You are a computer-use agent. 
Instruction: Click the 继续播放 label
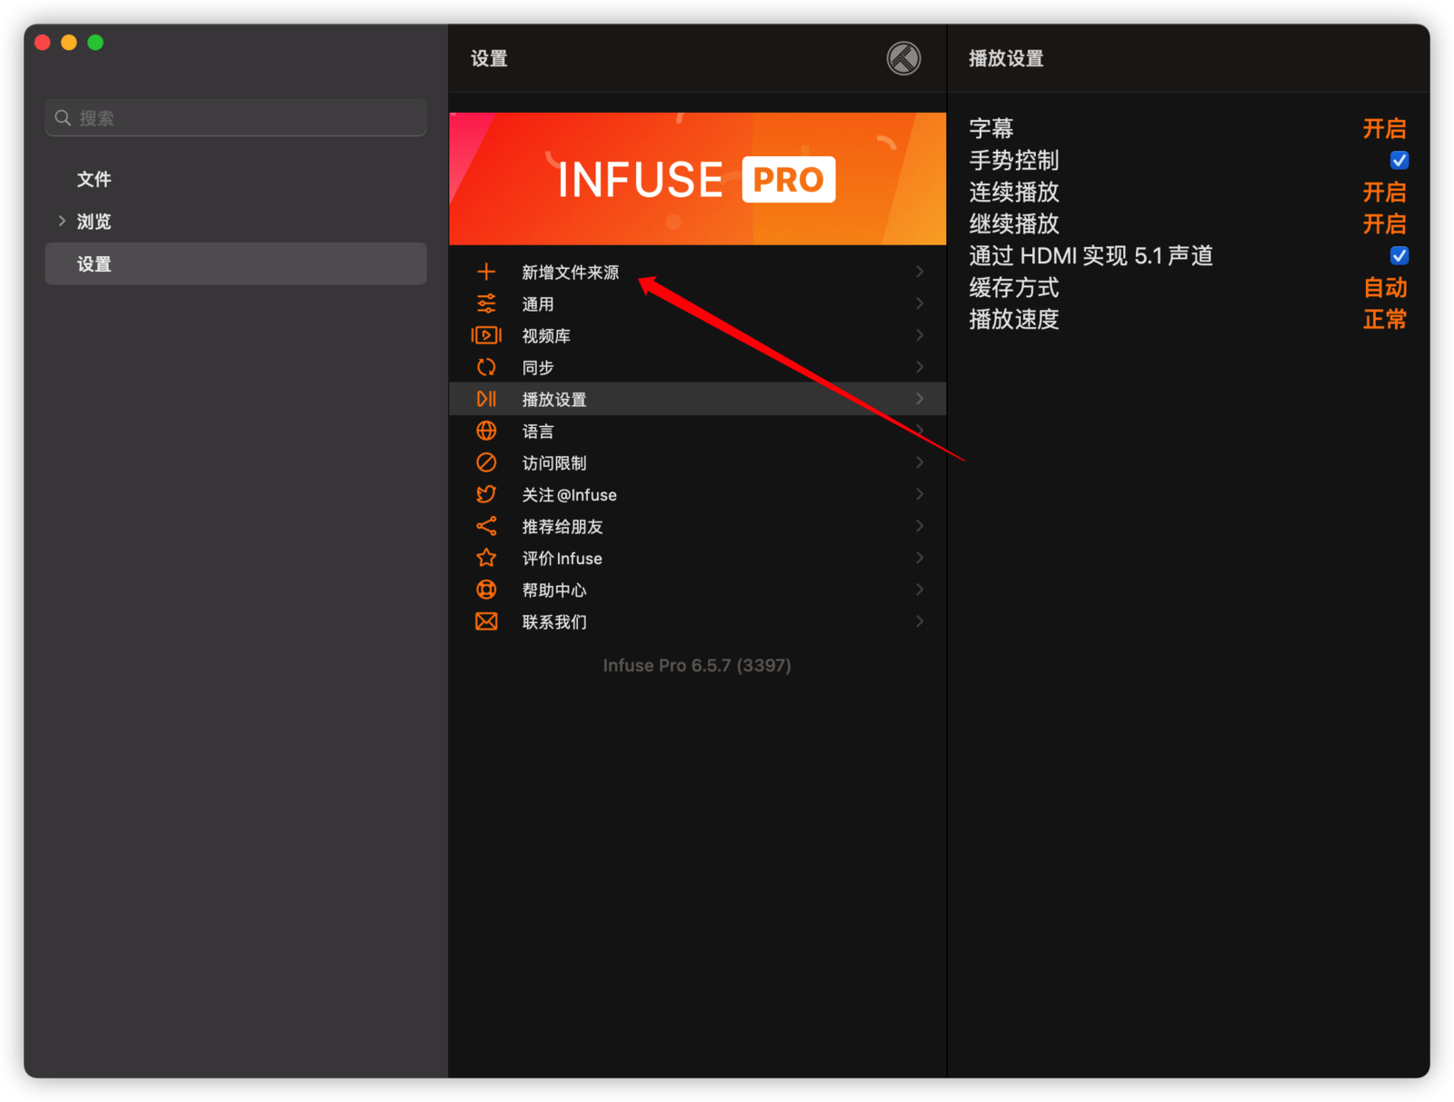coord(1014,224)
